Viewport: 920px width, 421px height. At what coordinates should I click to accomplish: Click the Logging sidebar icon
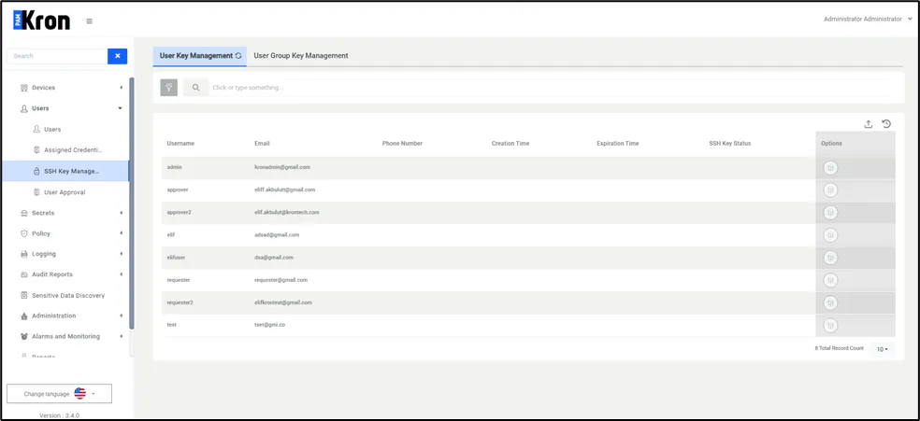coord(24,254)
